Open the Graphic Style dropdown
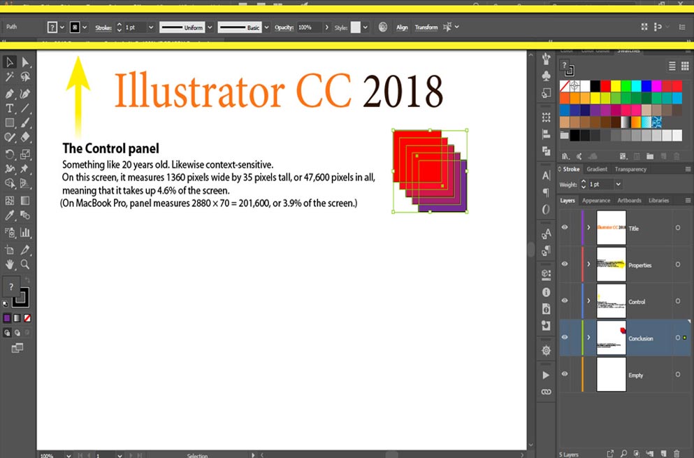The width and height of the screenshot is (694, 458). pos(365,27)
